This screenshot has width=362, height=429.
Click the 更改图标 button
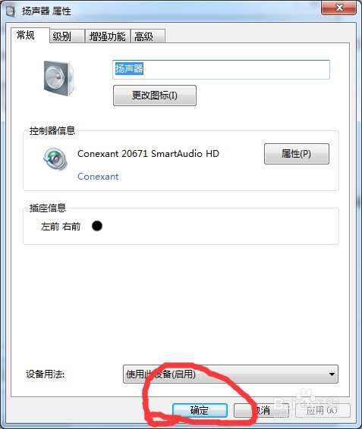(x=155, y=96)
